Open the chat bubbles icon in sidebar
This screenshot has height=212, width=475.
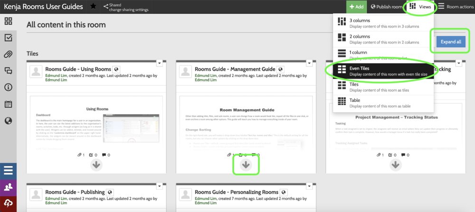pos(8,71)
